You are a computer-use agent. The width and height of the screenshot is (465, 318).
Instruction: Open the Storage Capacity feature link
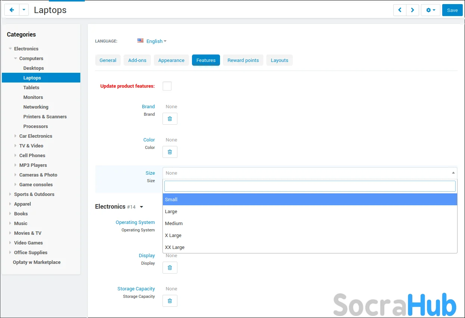tap(136, 289)
